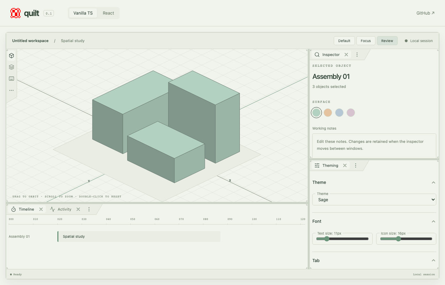Choose the green surface swatch
This screenshot has height=285, width=445.
(x=316, y=113)
